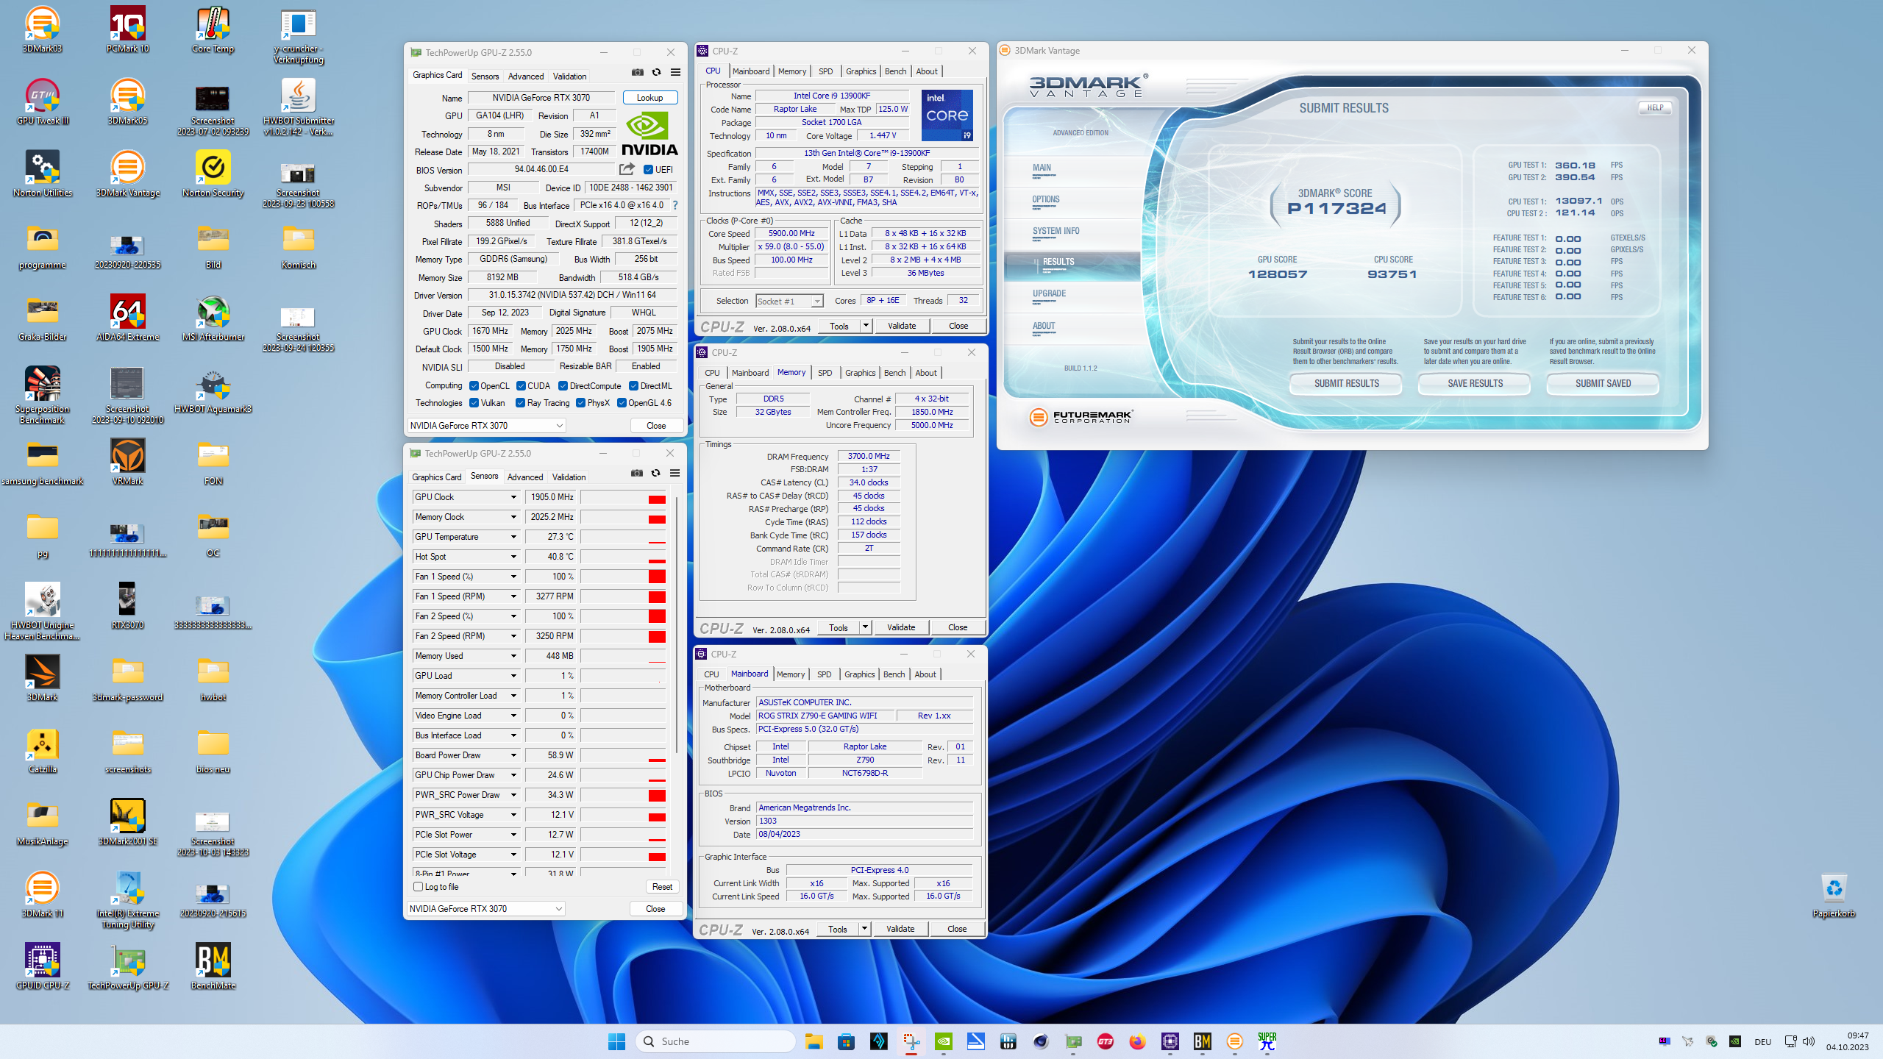
Task: Open PCMark 10 desktop icon
Action: tap(128, 30)
